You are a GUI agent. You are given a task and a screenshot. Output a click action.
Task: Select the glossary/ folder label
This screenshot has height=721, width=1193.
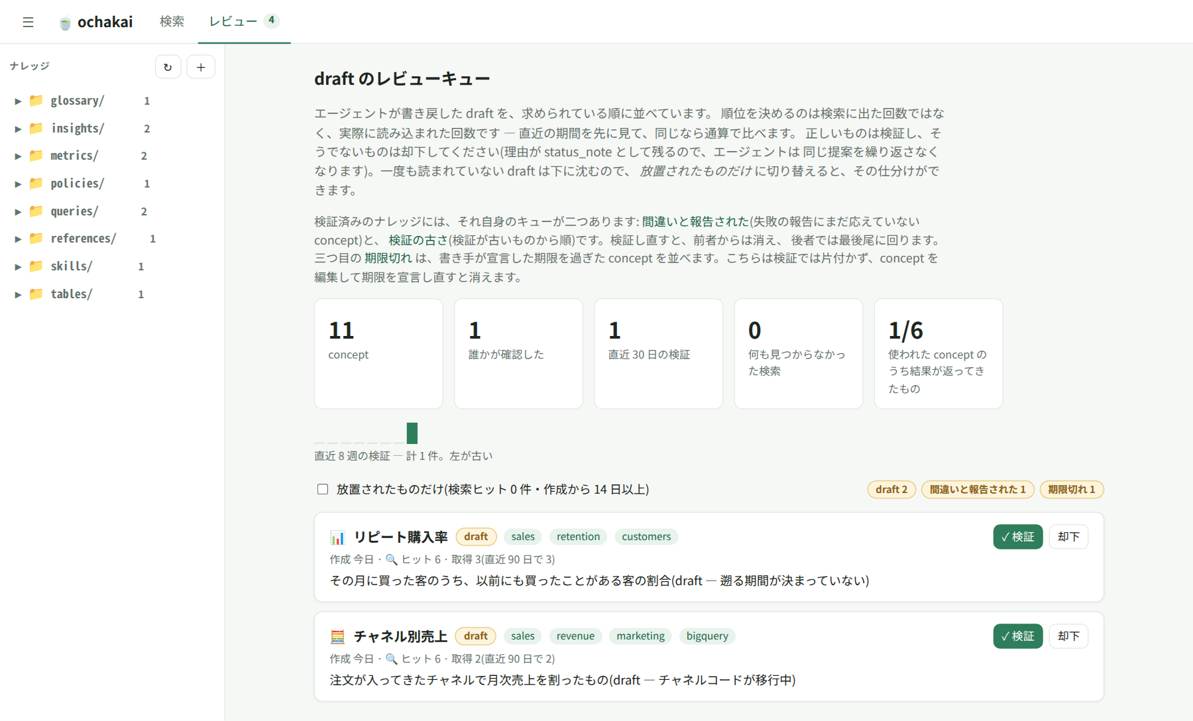point(78,101)
